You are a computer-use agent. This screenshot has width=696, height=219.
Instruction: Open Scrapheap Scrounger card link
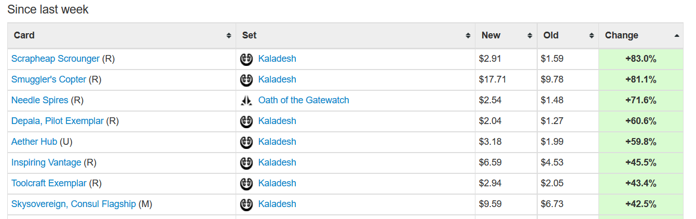56,59
